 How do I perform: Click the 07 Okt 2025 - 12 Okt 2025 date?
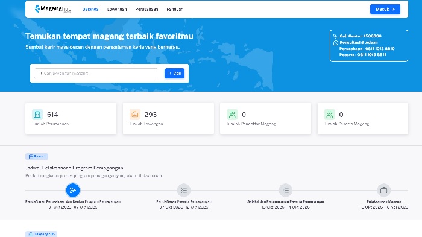point(184,207)
